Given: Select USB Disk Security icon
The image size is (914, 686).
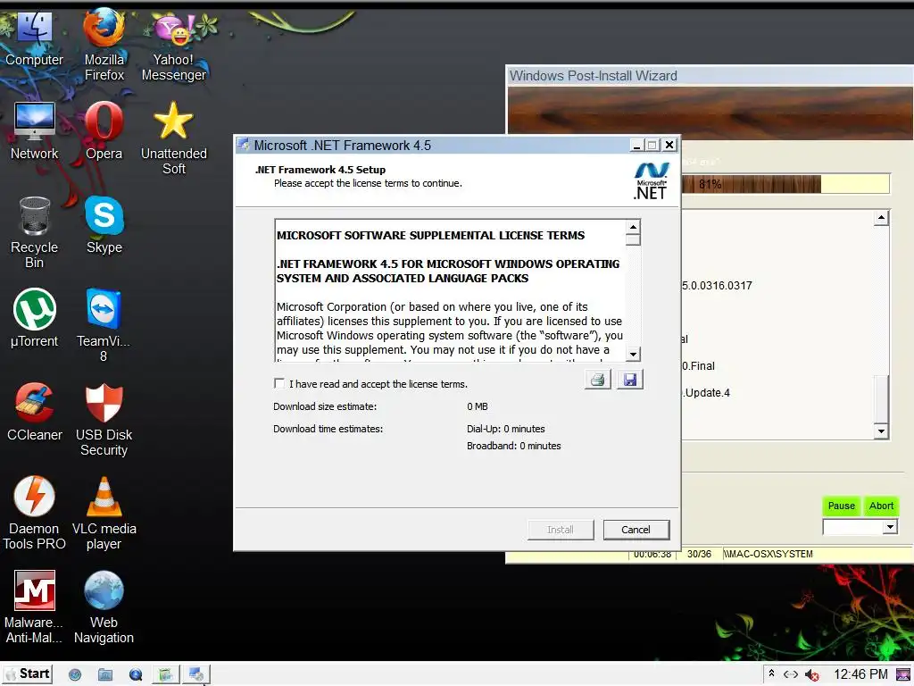Looking at the screenshot, I should tap(104, 420).
